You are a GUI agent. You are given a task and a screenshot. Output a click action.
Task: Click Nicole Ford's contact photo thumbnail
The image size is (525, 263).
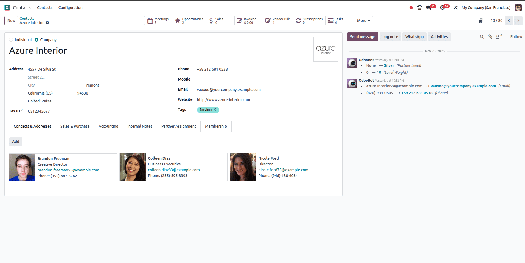243,167
